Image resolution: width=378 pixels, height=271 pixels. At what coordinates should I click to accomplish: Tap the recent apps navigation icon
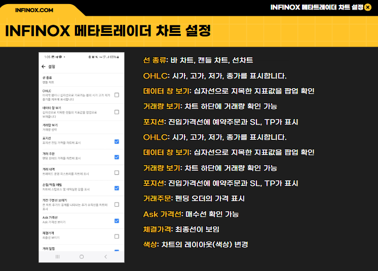coord(58,257)
